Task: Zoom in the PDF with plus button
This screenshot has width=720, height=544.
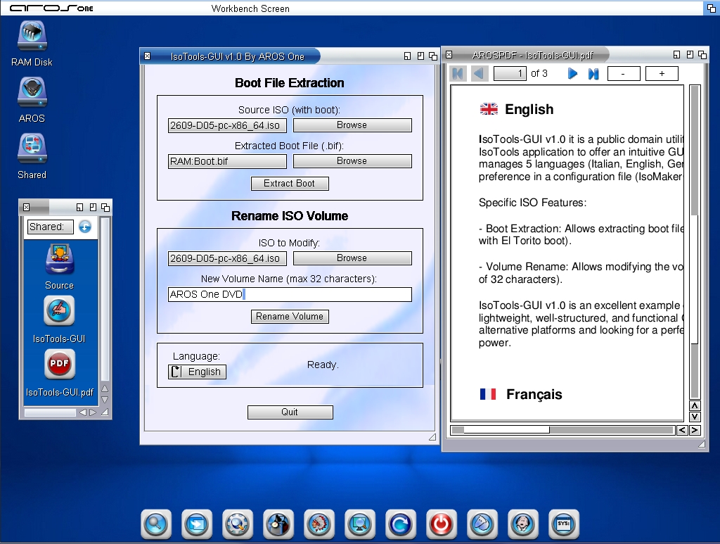Action: pos(662,73)
